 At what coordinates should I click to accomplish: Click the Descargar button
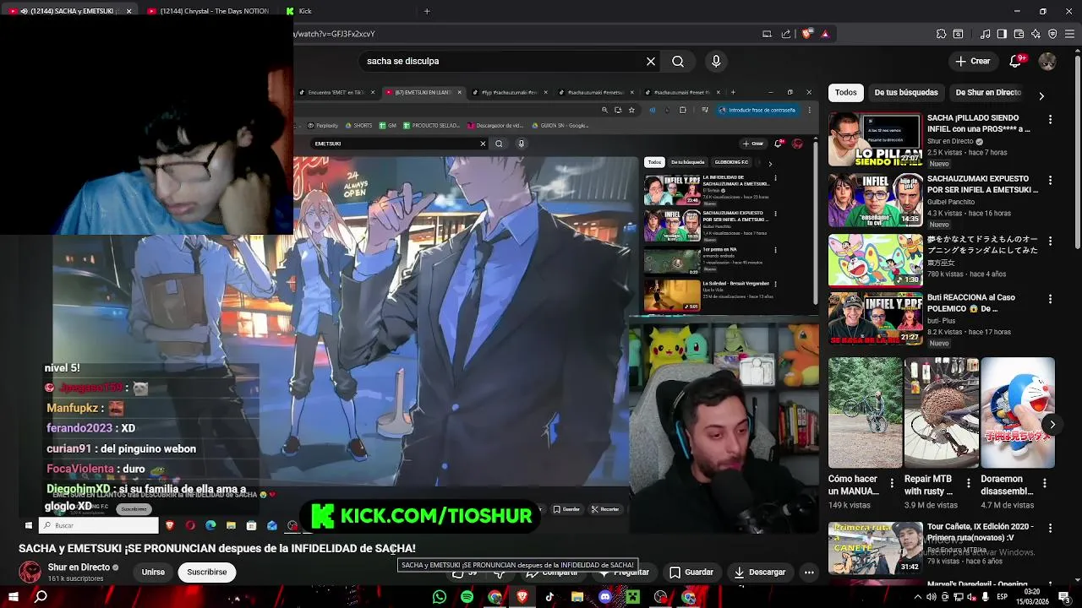pos(759,572)
